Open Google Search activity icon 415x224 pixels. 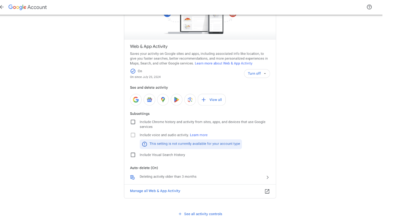(x=136, y=100)
